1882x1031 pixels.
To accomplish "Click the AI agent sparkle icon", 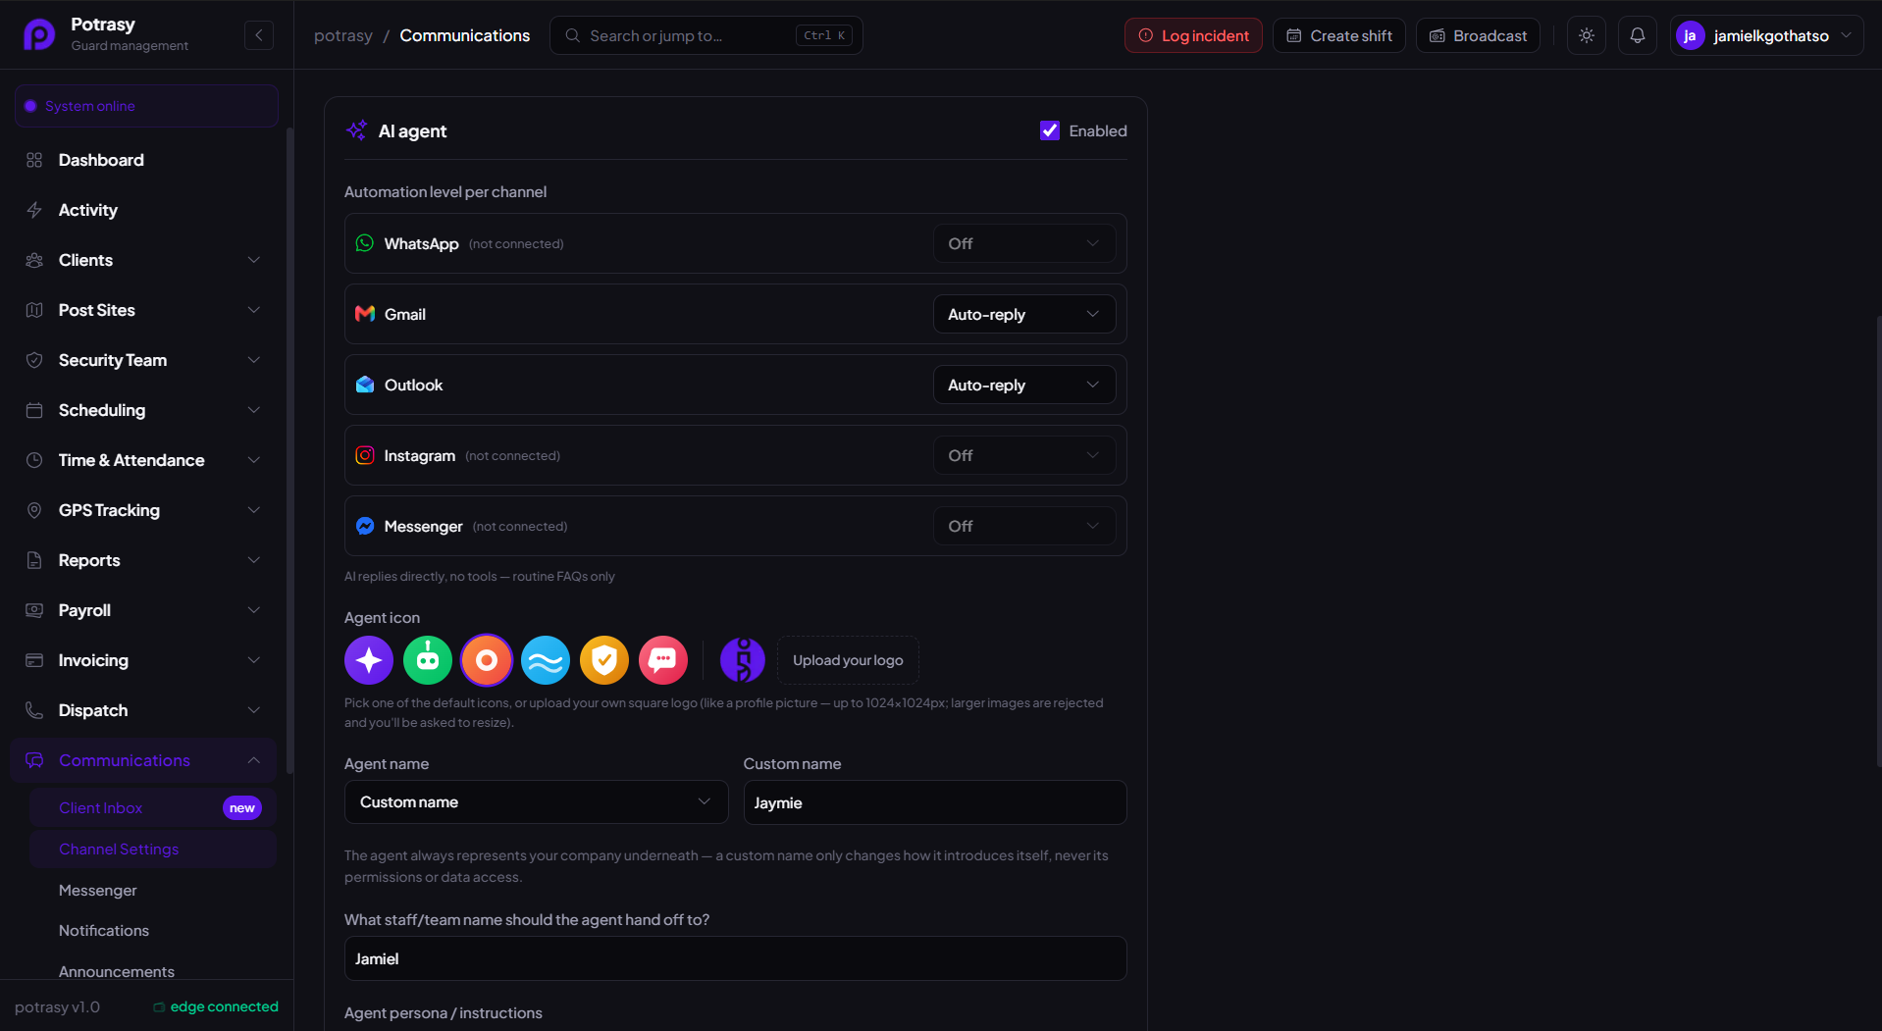I will tap(356, 130).
